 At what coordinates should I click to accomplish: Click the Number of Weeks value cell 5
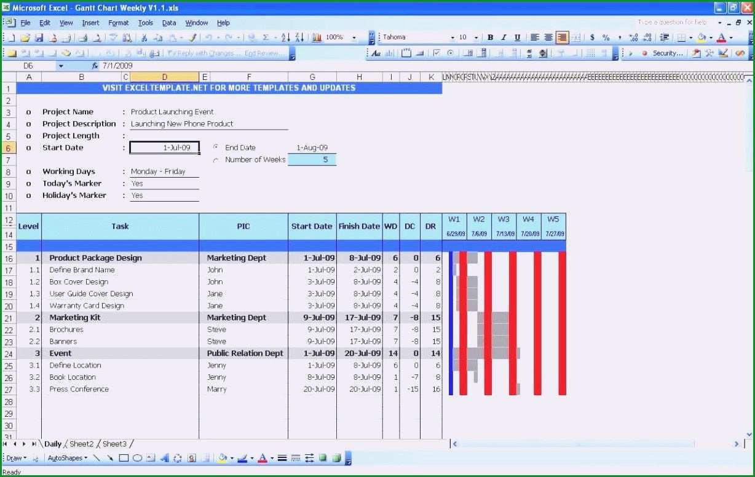click(312, 160)
